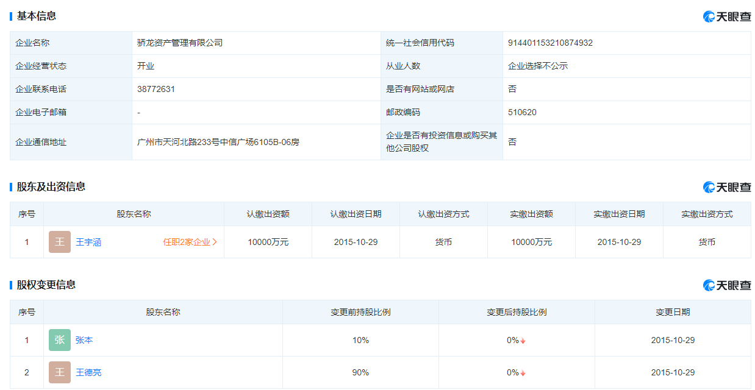Click the avatar icon for 王德亮
This screenshot has width=755, height=390.
pos(60,372)
